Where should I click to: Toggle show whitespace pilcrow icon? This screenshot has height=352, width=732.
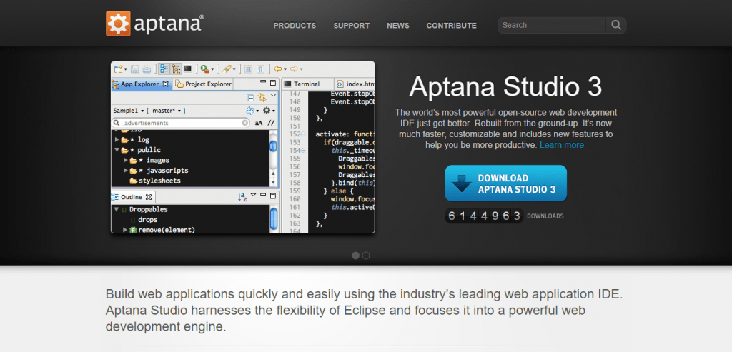(260, 69)
